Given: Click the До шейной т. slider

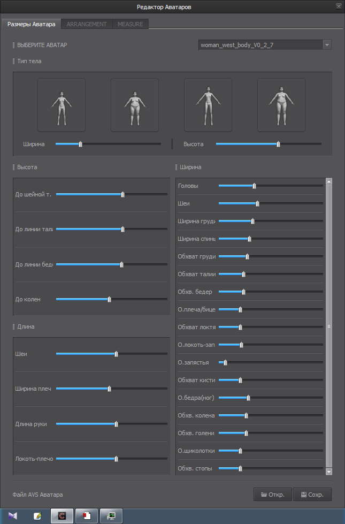Looking at the screenshot, I should (x=112, y=194).
